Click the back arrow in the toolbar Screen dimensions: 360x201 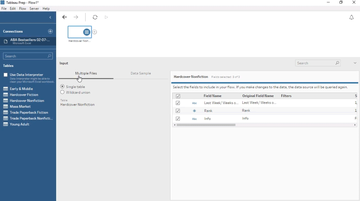(64, 17)
